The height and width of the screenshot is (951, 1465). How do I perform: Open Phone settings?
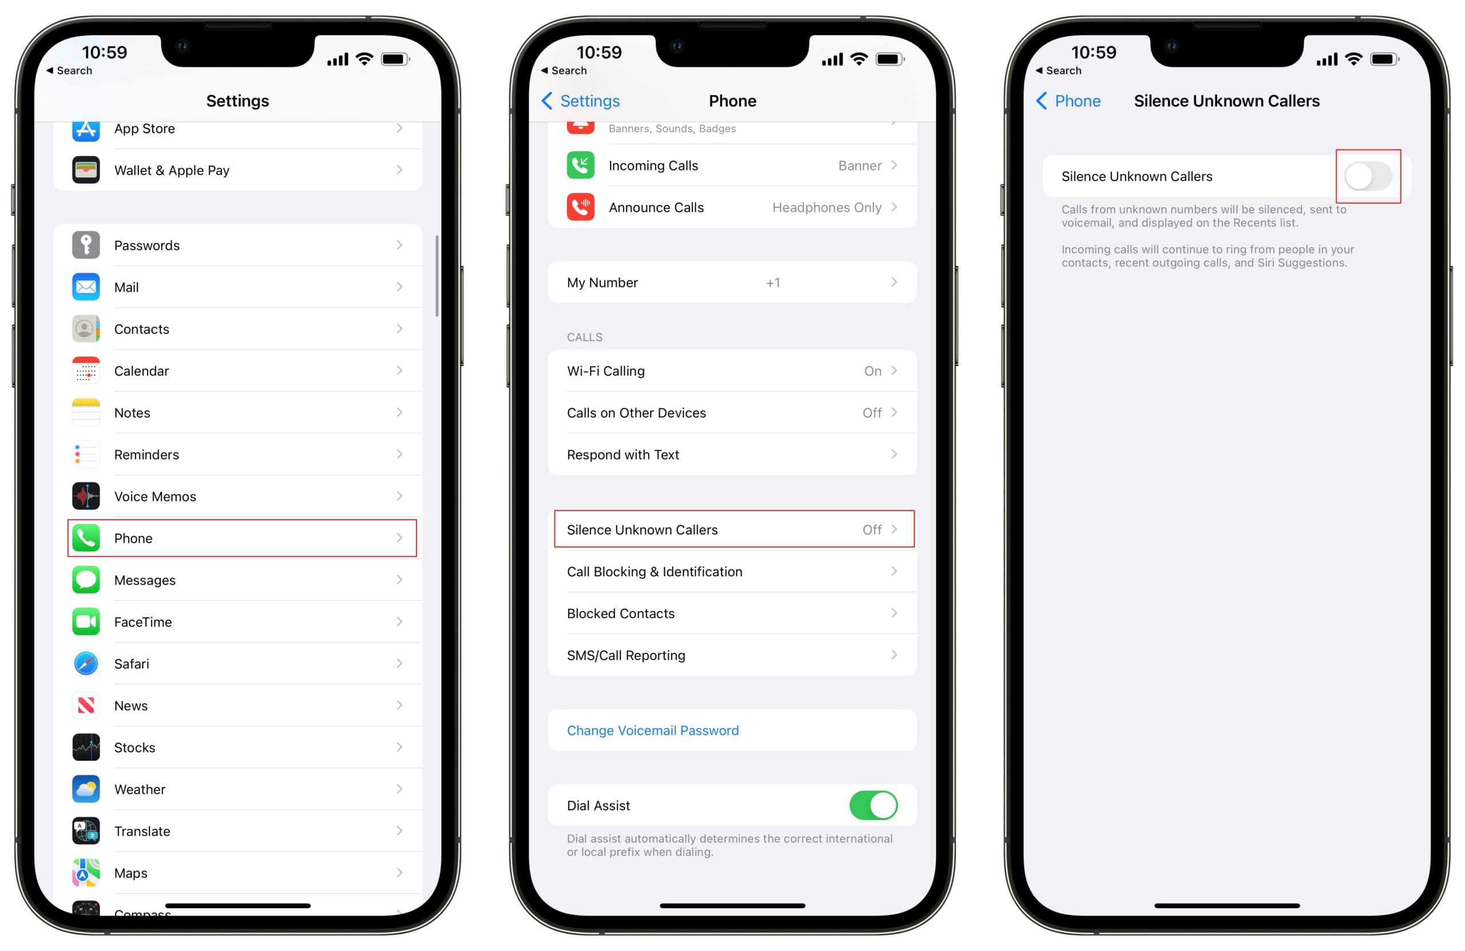240,537
